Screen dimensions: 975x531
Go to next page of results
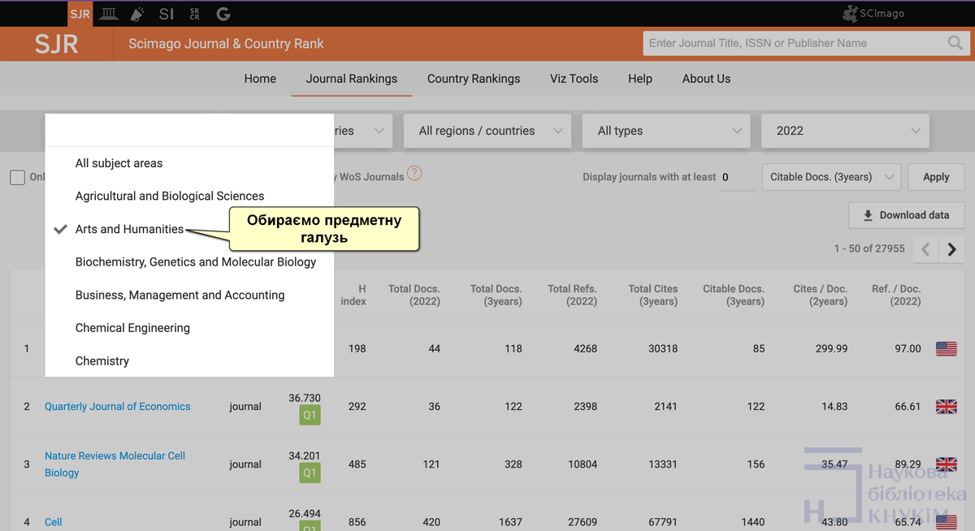(951, 249)
